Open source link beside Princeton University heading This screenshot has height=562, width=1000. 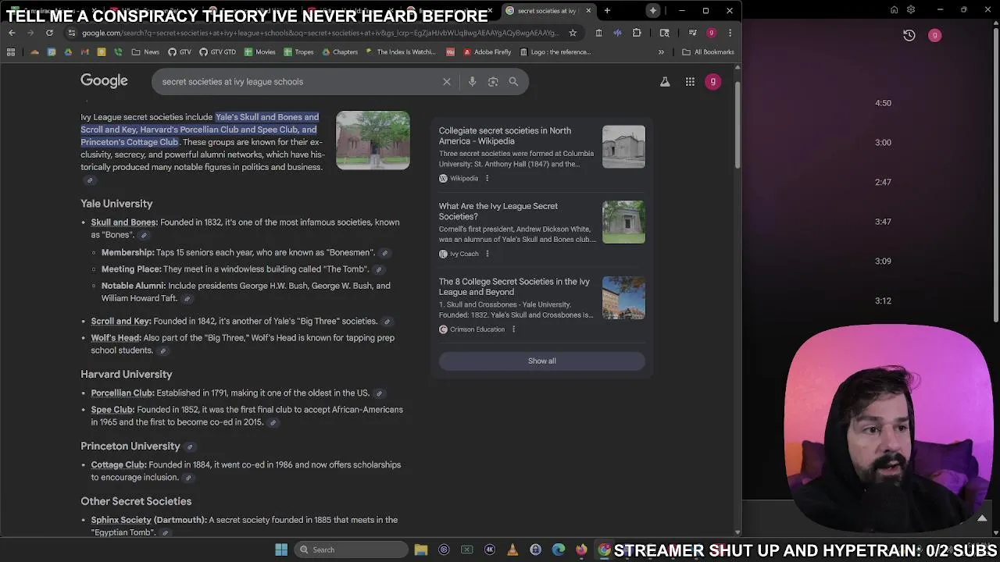point(190,446)
